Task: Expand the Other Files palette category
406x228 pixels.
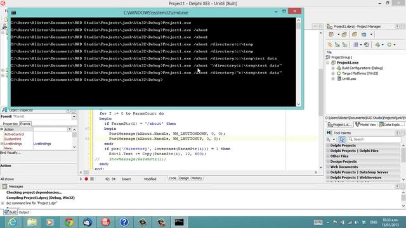Action: pos(328,156)
